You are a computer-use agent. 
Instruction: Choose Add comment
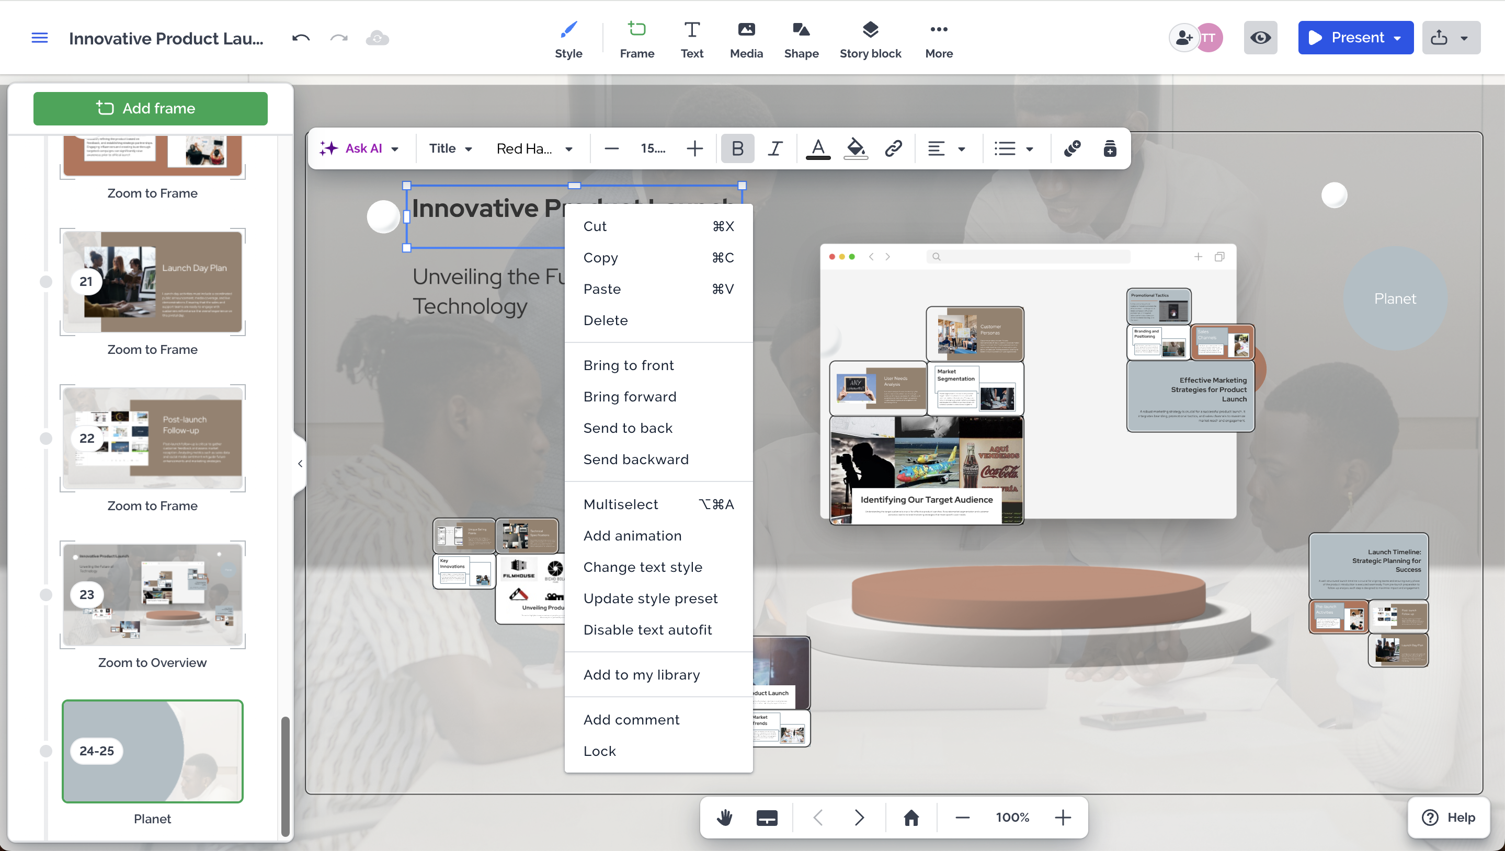(658, 720)
